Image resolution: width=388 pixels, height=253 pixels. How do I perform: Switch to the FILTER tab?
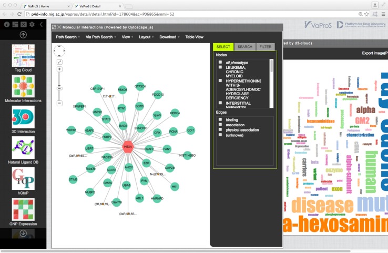point(266,47)
